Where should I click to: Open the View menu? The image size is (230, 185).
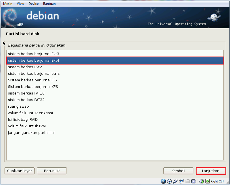coord(20,4)
